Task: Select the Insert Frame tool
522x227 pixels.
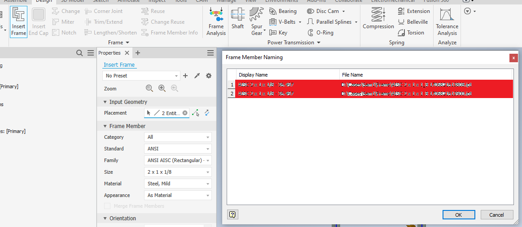Action: tap(18, 22)
